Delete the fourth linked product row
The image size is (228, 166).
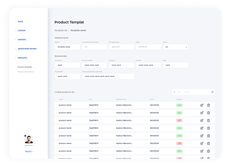(208, 128)
